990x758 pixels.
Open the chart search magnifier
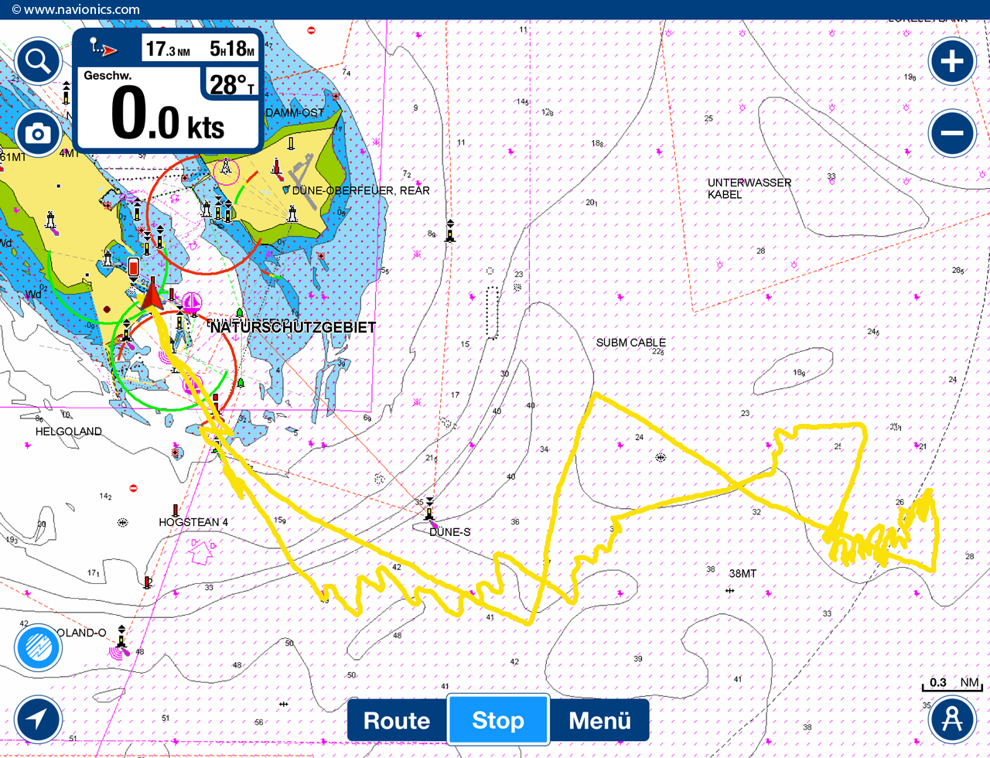[x=38, y=61]
